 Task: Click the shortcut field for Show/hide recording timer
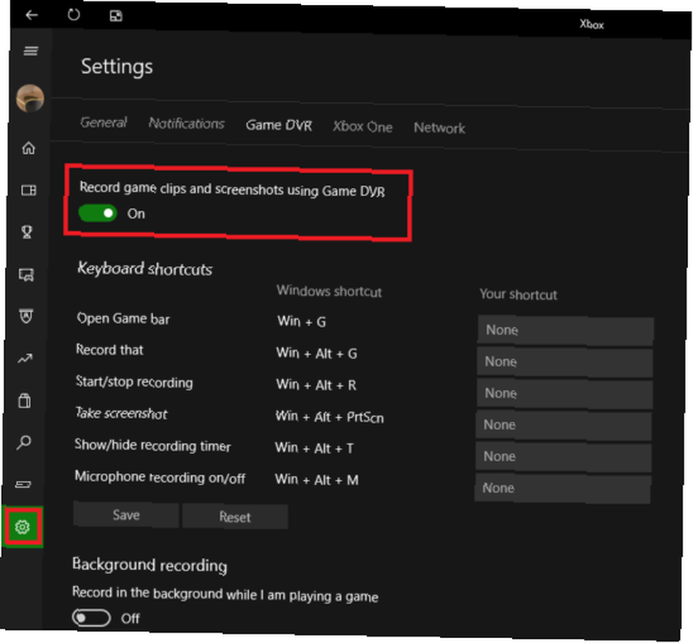(563, 457)
